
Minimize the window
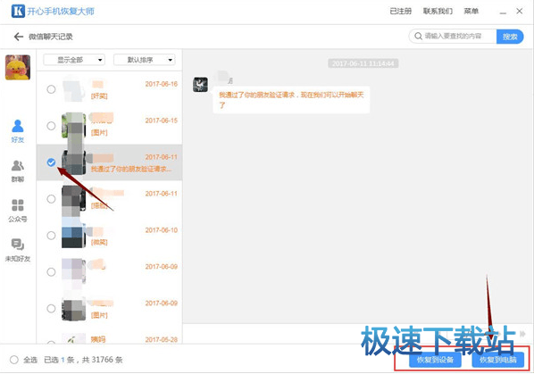tap(503, 12)
